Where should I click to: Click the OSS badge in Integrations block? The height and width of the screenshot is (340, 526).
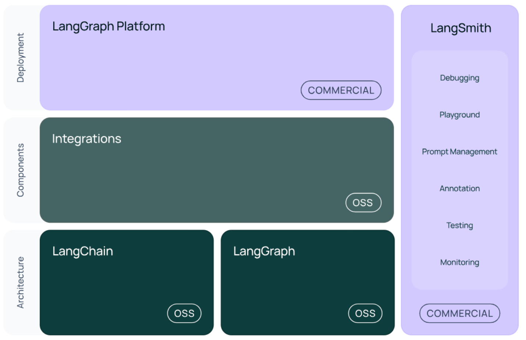click(x=363, y=203)
